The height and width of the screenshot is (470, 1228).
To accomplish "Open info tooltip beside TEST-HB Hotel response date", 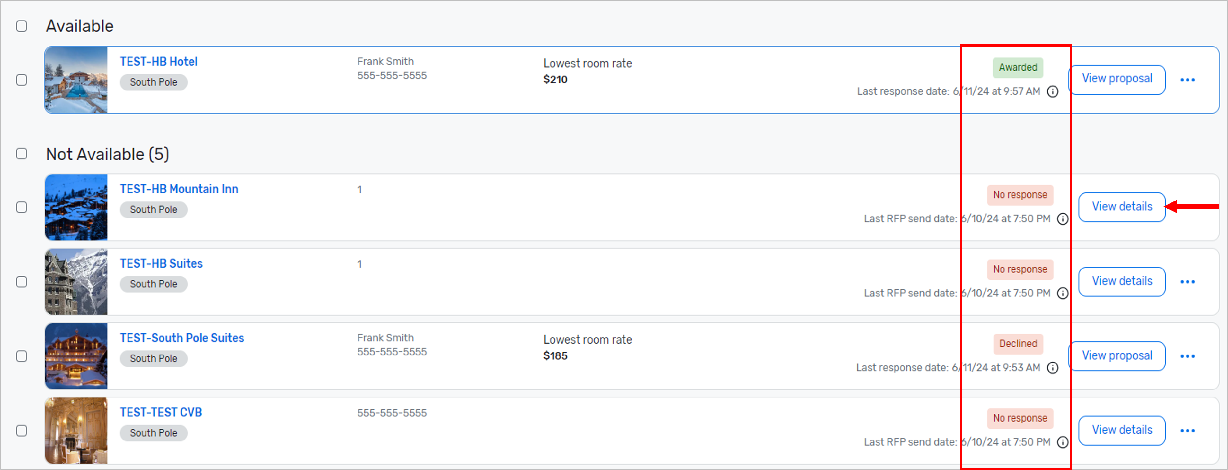I will tap(1054, 91).
